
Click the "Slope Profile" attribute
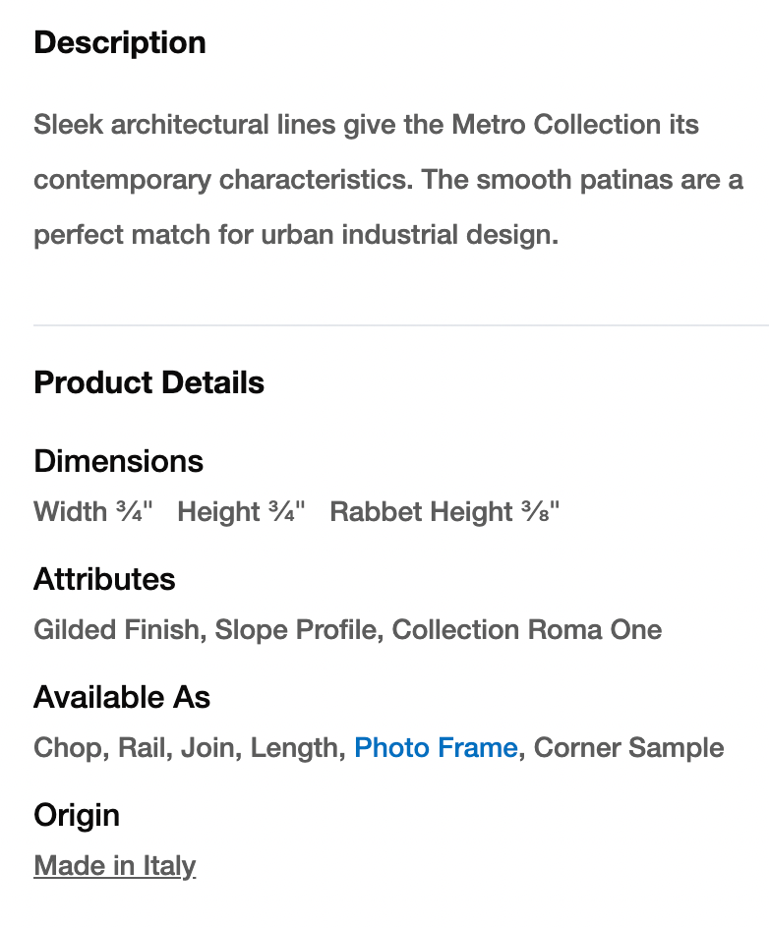click(296, 630)
